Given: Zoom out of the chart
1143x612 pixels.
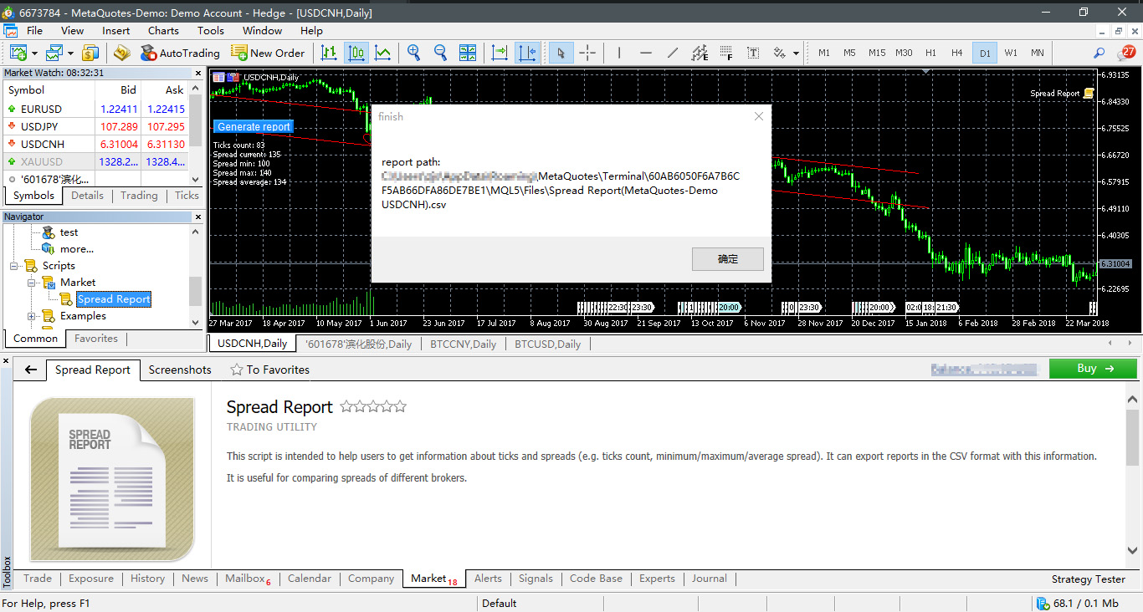Looking at the screenshot, I should (440, 53).
